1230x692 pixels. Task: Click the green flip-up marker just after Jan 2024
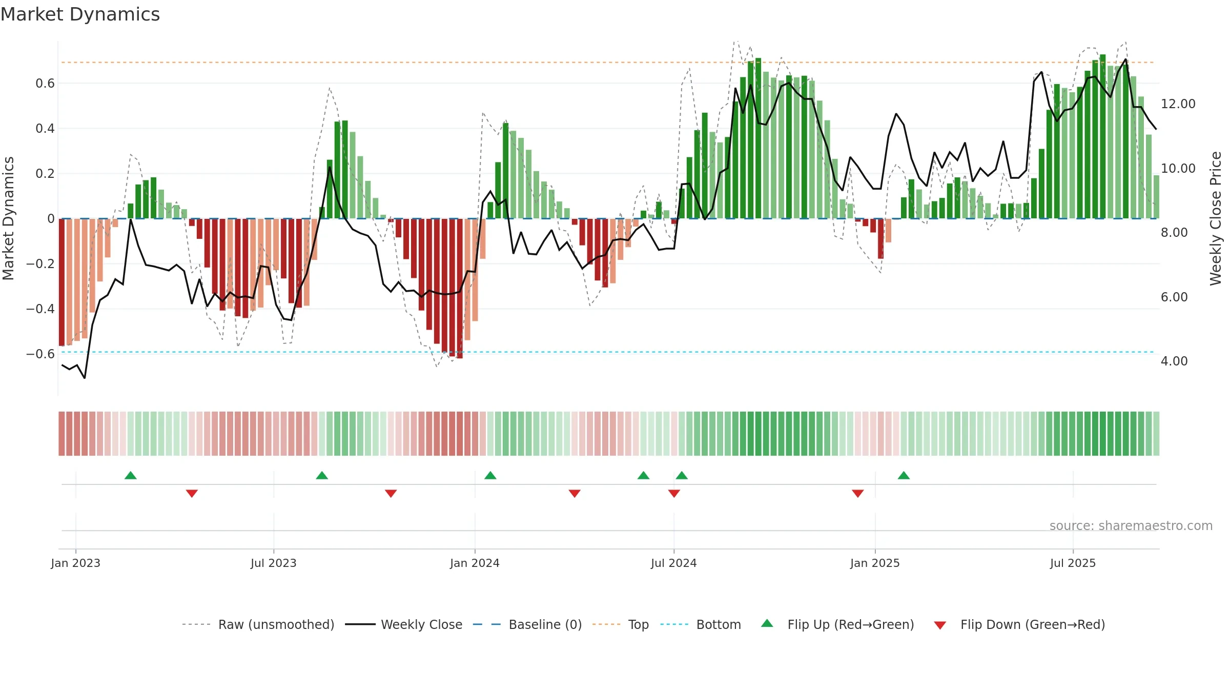point(490,475)
